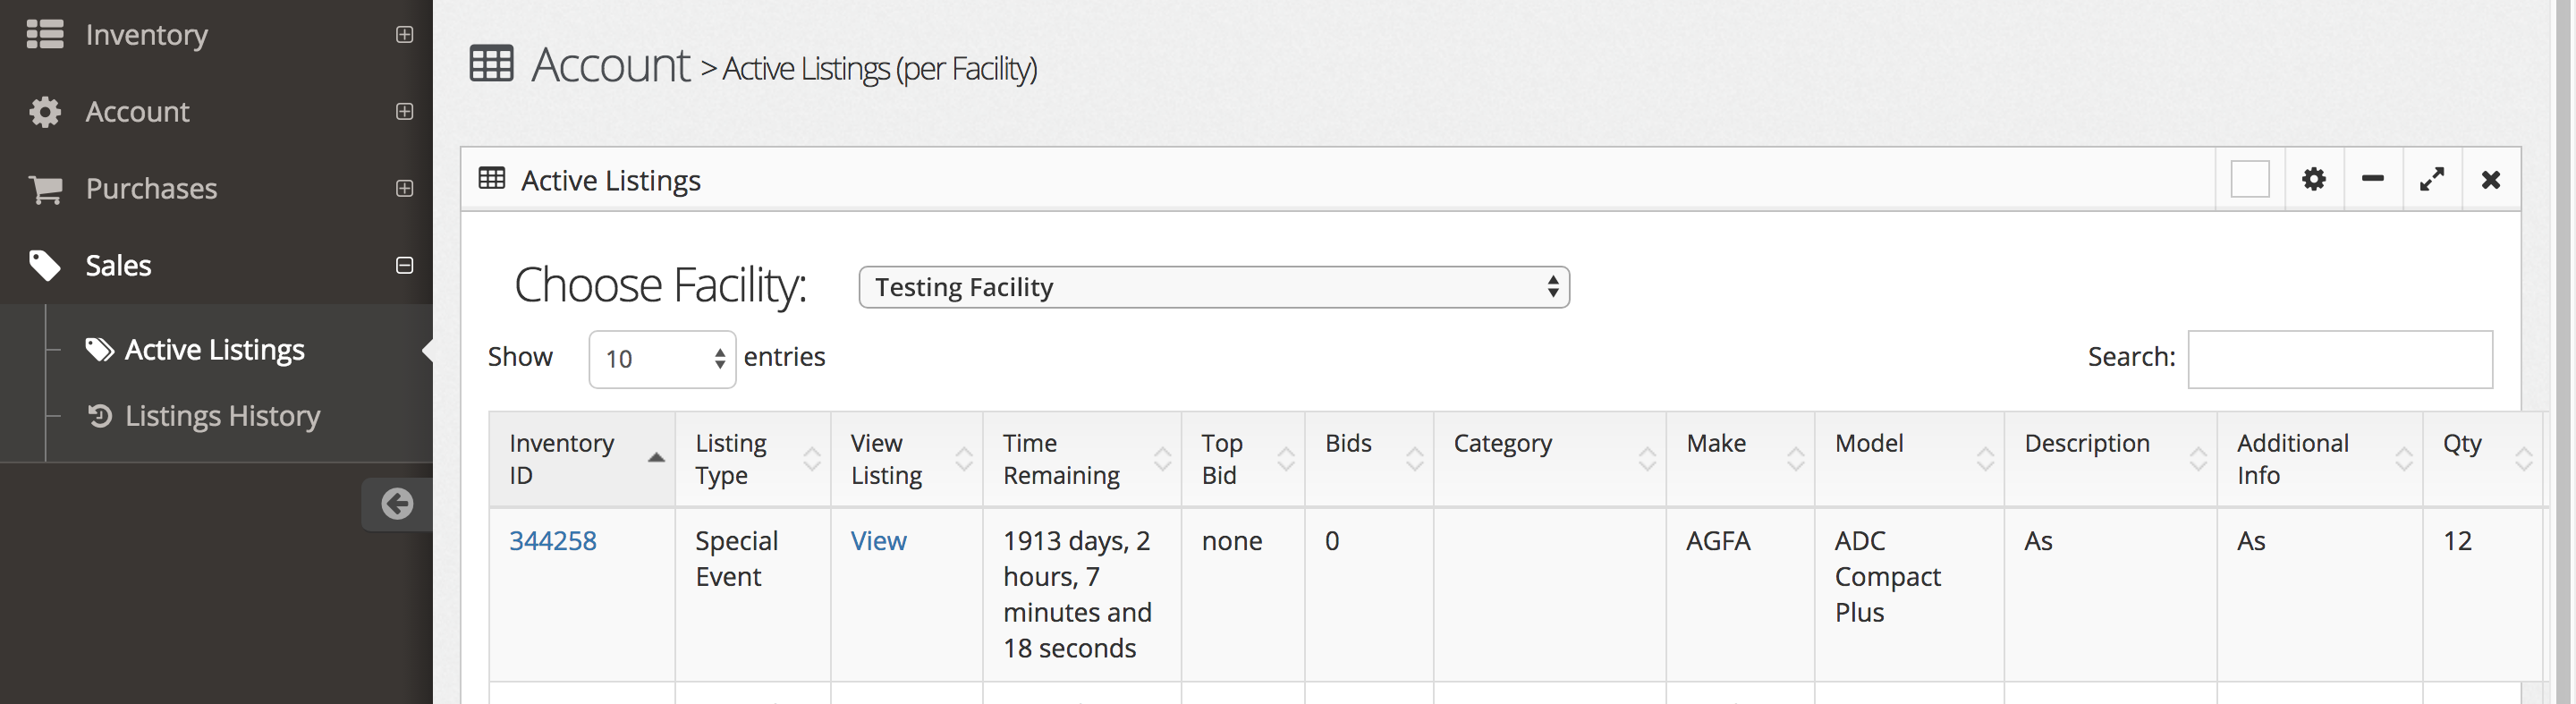Collapse the Sales menu minus icon
Viewport: 2576px width, 704px height.
click(x=404, y=265)
